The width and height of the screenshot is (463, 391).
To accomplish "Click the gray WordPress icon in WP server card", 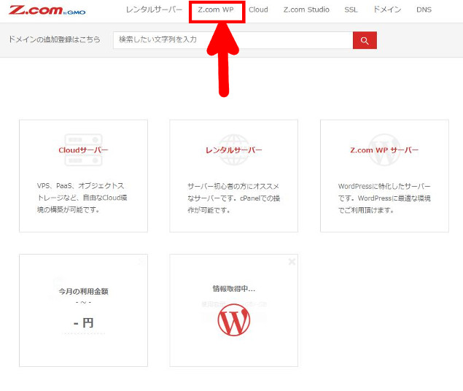I will [384, 150].
